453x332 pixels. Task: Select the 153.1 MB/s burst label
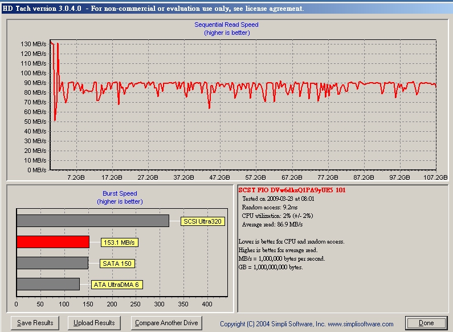[x=119, y=242]
